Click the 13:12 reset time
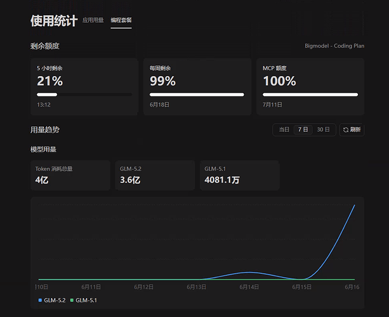Screen dimensions: 389x317 tap(44, 105)
